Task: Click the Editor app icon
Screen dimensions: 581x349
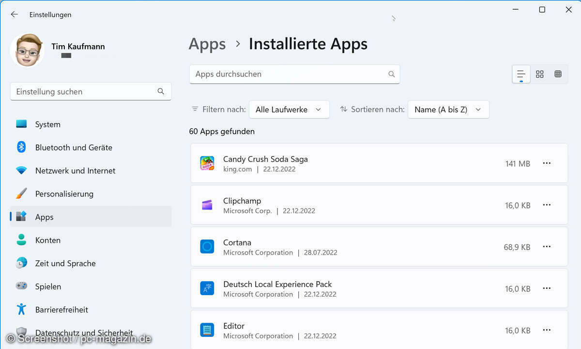Action: [207, 330]
